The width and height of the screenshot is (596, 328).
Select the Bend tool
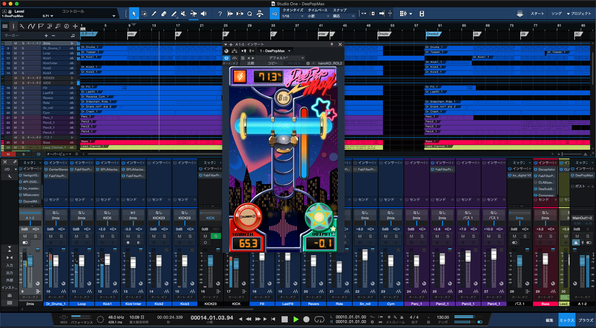(x=193, y=14)
